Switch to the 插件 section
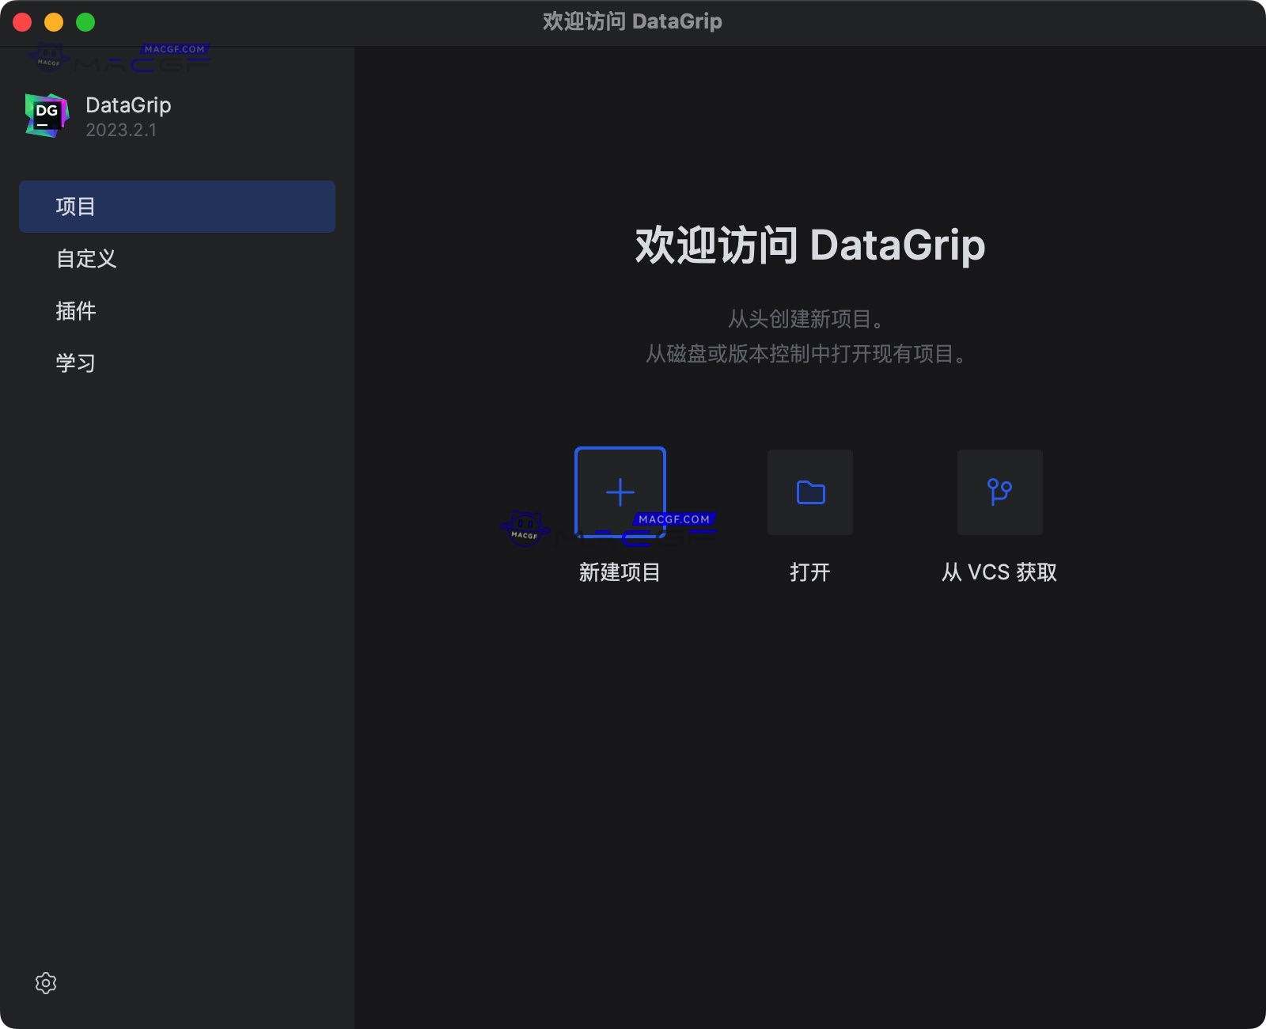Screen dimensions: 1266x1029 [76, 310]
